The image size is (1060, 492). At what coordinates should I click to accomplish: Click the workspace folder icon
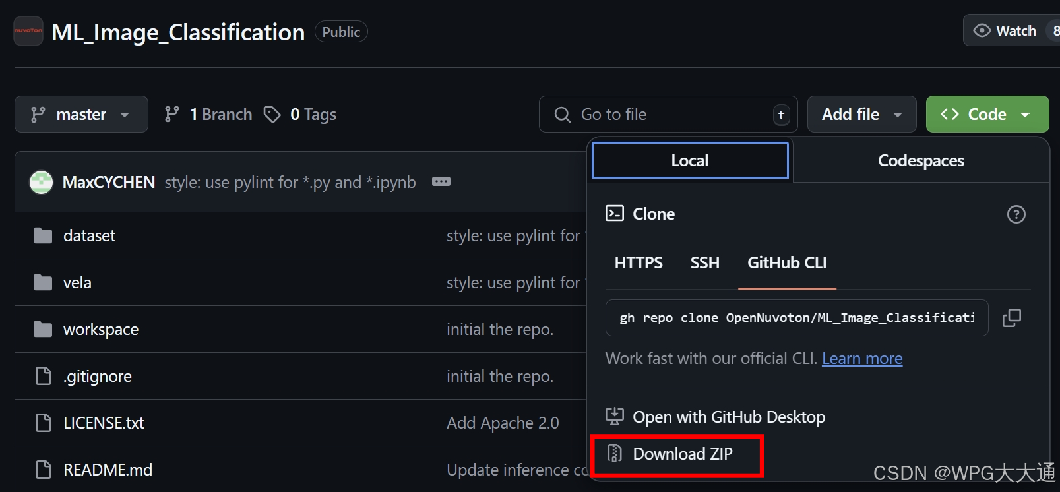pos(43,329)
